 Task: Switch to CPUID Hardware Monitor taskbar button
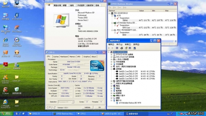64,114
